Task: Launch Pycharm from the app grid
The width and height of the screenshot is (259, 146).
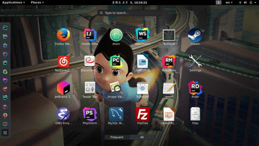Action: click(x=116, y=61)
